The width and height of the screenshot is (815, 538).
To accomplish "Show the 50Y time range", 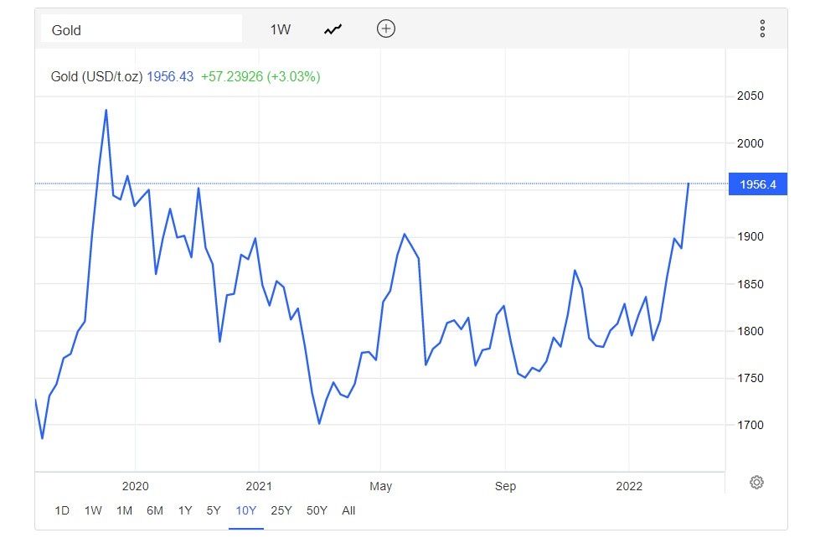I will [317, 510].
